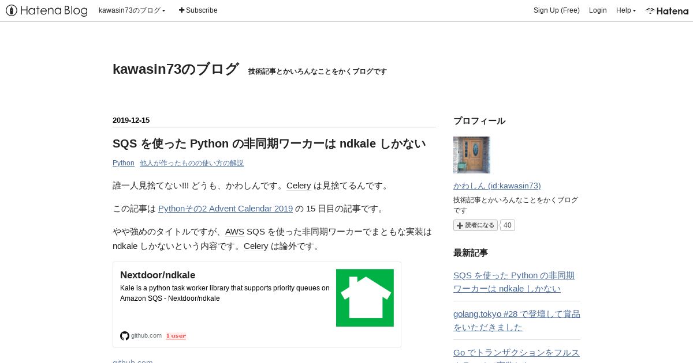The height and width of the screenshot is (363, 693).
Task: Open the Hatena logo link
Action: 667,10
